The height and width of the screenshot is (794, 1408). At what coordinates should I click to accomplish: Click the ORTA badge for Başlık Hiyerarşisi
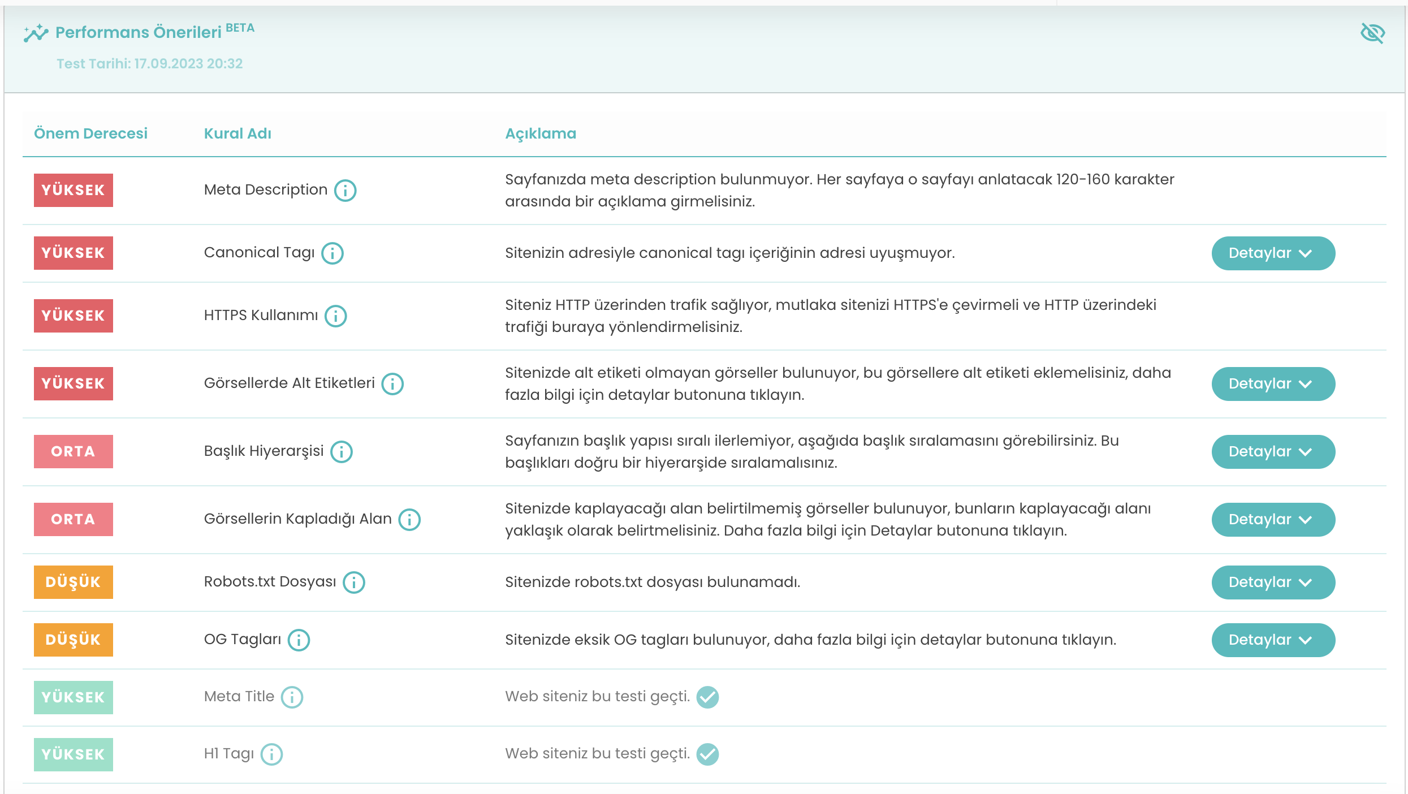[74, 451]
